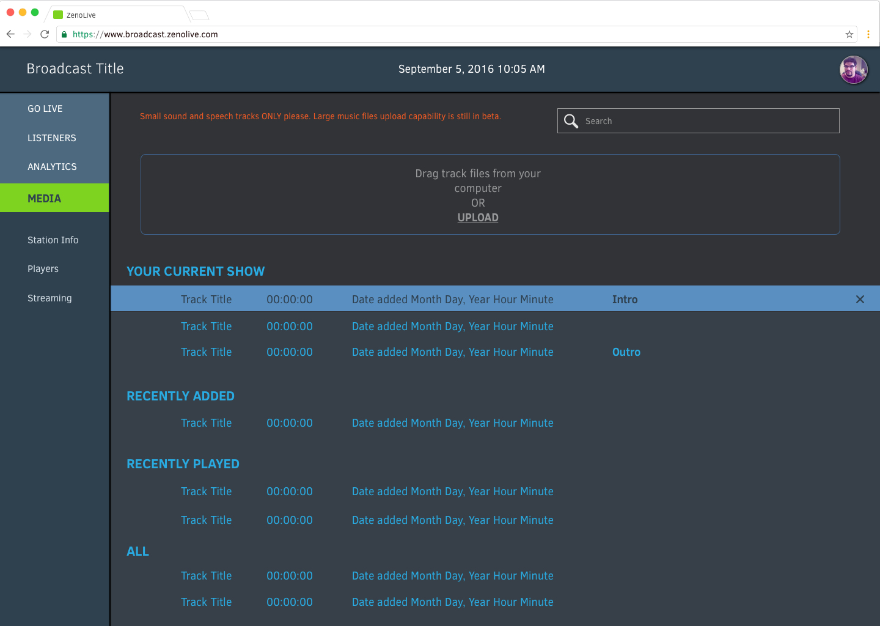Select the ZenoLive browser tab
This screenshot has width=880, height=626.
click(116, 15)
